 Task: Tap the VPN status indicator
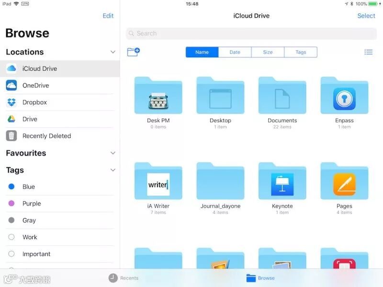(x=25, y=4)
